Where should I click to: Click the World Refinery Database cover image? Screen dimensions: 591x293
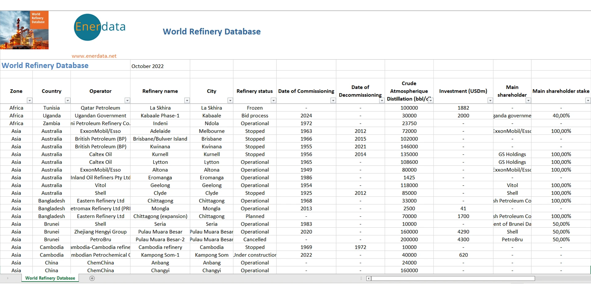coord(24,30)
